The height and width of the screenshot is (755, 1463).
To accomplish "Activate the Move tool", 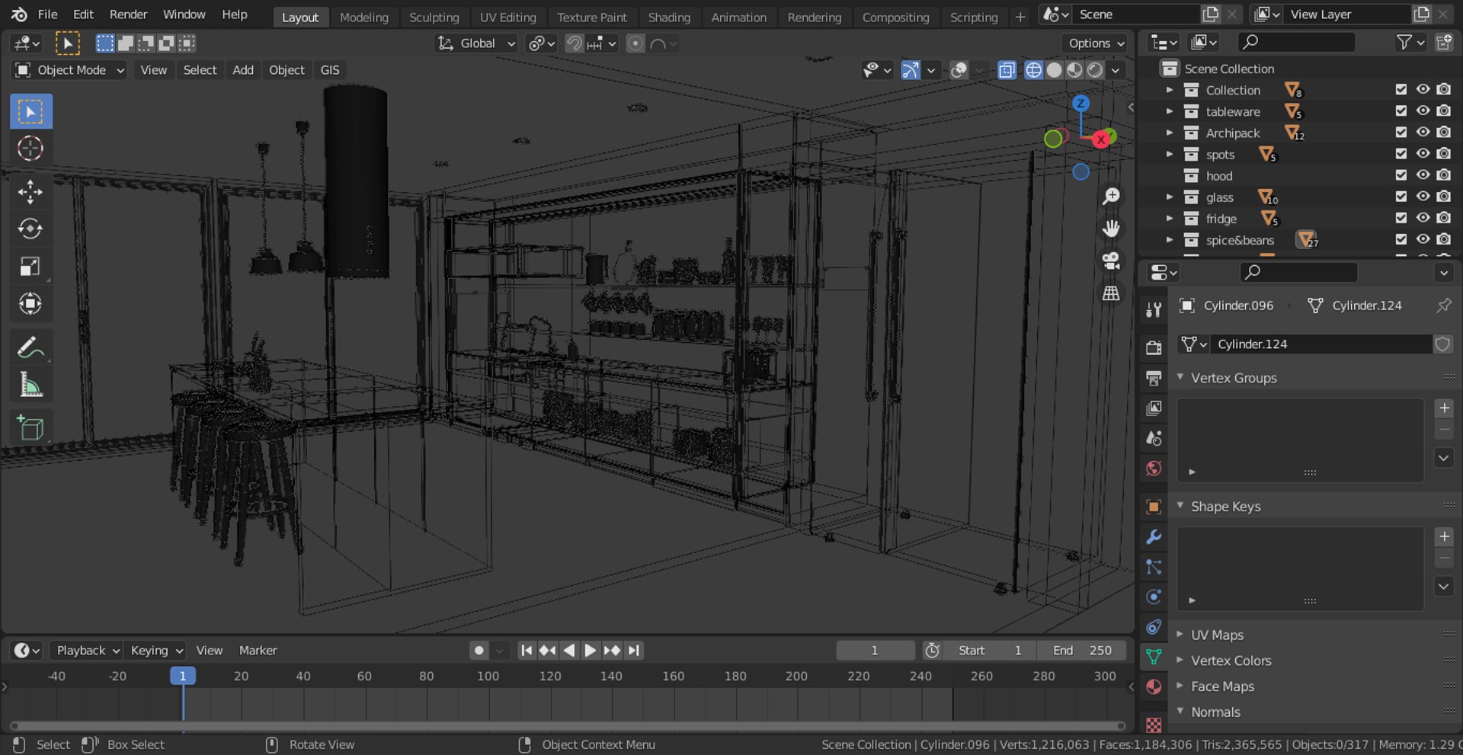I will 30,192.
